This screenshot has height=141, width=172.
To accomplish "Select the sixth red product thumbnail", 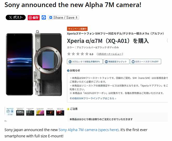I will 60,112.
